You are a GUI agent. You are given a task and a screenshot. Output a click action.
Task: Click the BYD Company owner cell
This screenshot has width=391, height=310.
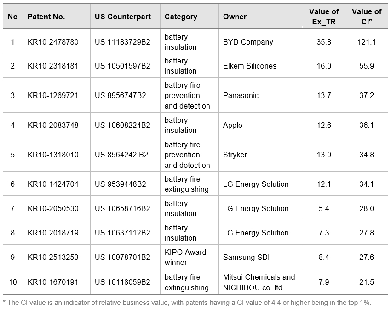tap(248, 42)
